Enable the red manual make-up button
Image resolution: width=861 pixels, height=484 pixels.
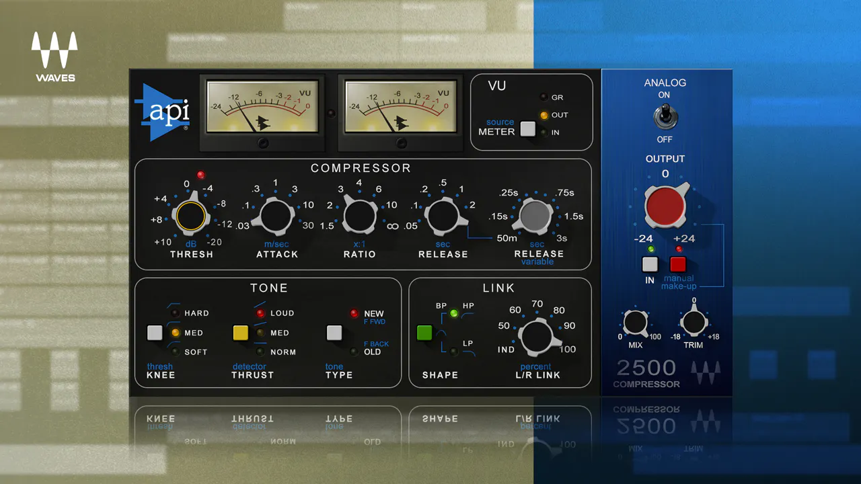pyautogui.click(x=678, y=264)
